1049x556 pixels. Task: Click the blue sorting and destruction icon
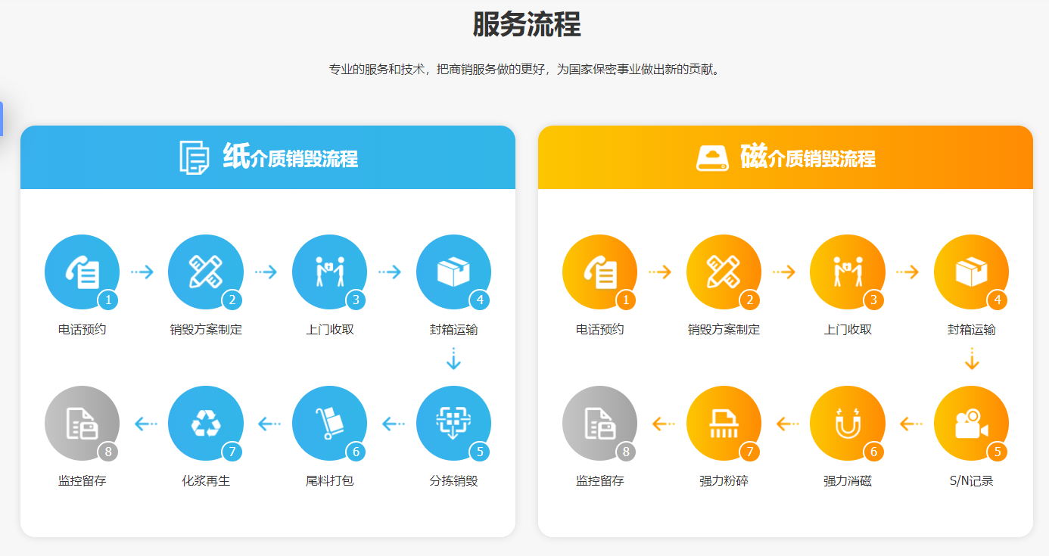454,424
